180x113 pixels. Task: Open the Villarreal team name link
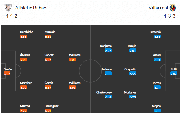[158, 8]
